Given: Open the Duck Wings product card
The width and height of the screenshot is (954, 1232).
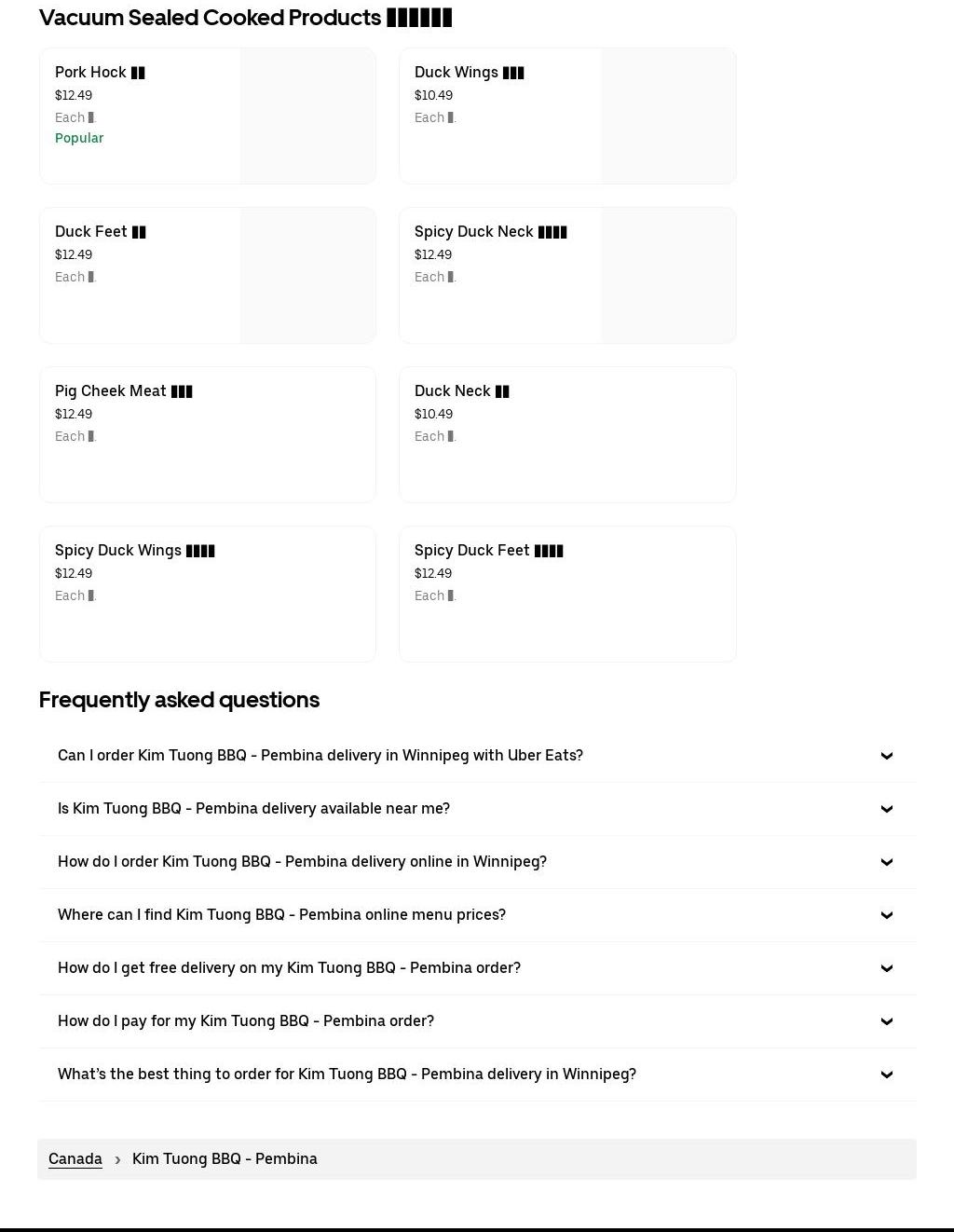Looking at the screenshot, I should (499, 116).
